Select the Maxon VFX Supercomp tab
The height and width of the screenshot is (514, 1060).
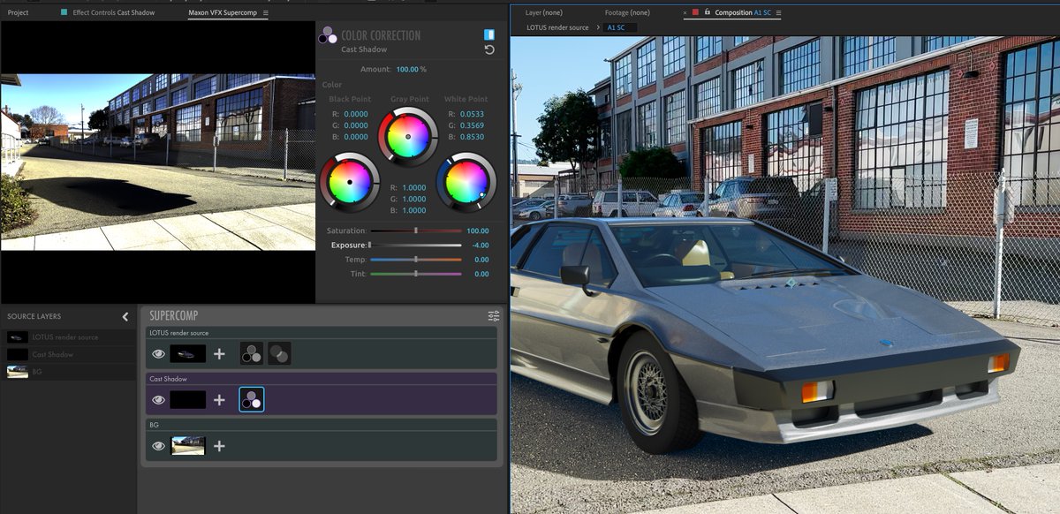(223, 13)
